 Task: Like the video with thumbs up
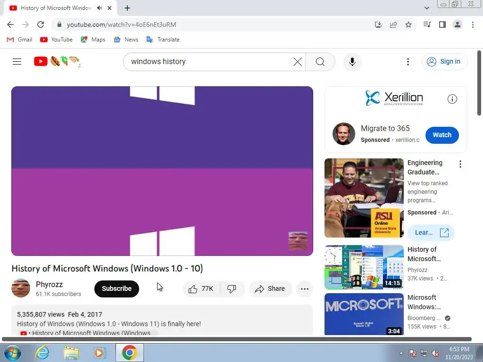click(201, 289)
